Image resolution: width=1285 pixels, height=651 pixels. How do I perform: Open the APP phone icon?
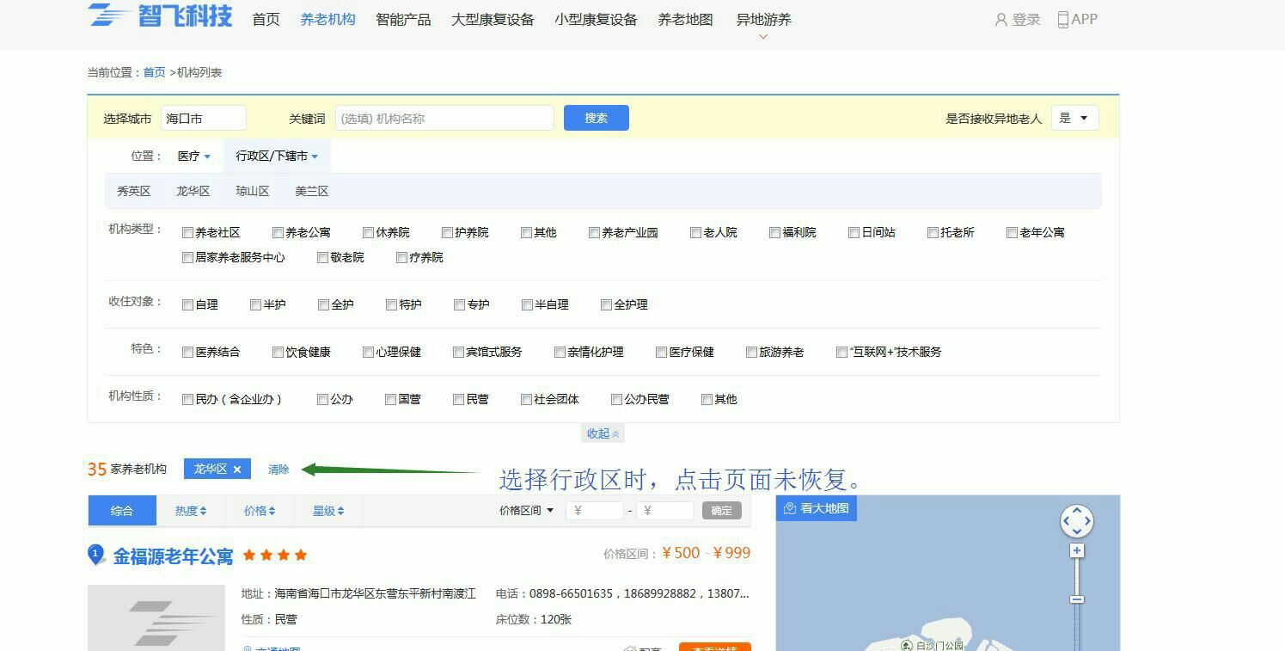[1063, 20]
